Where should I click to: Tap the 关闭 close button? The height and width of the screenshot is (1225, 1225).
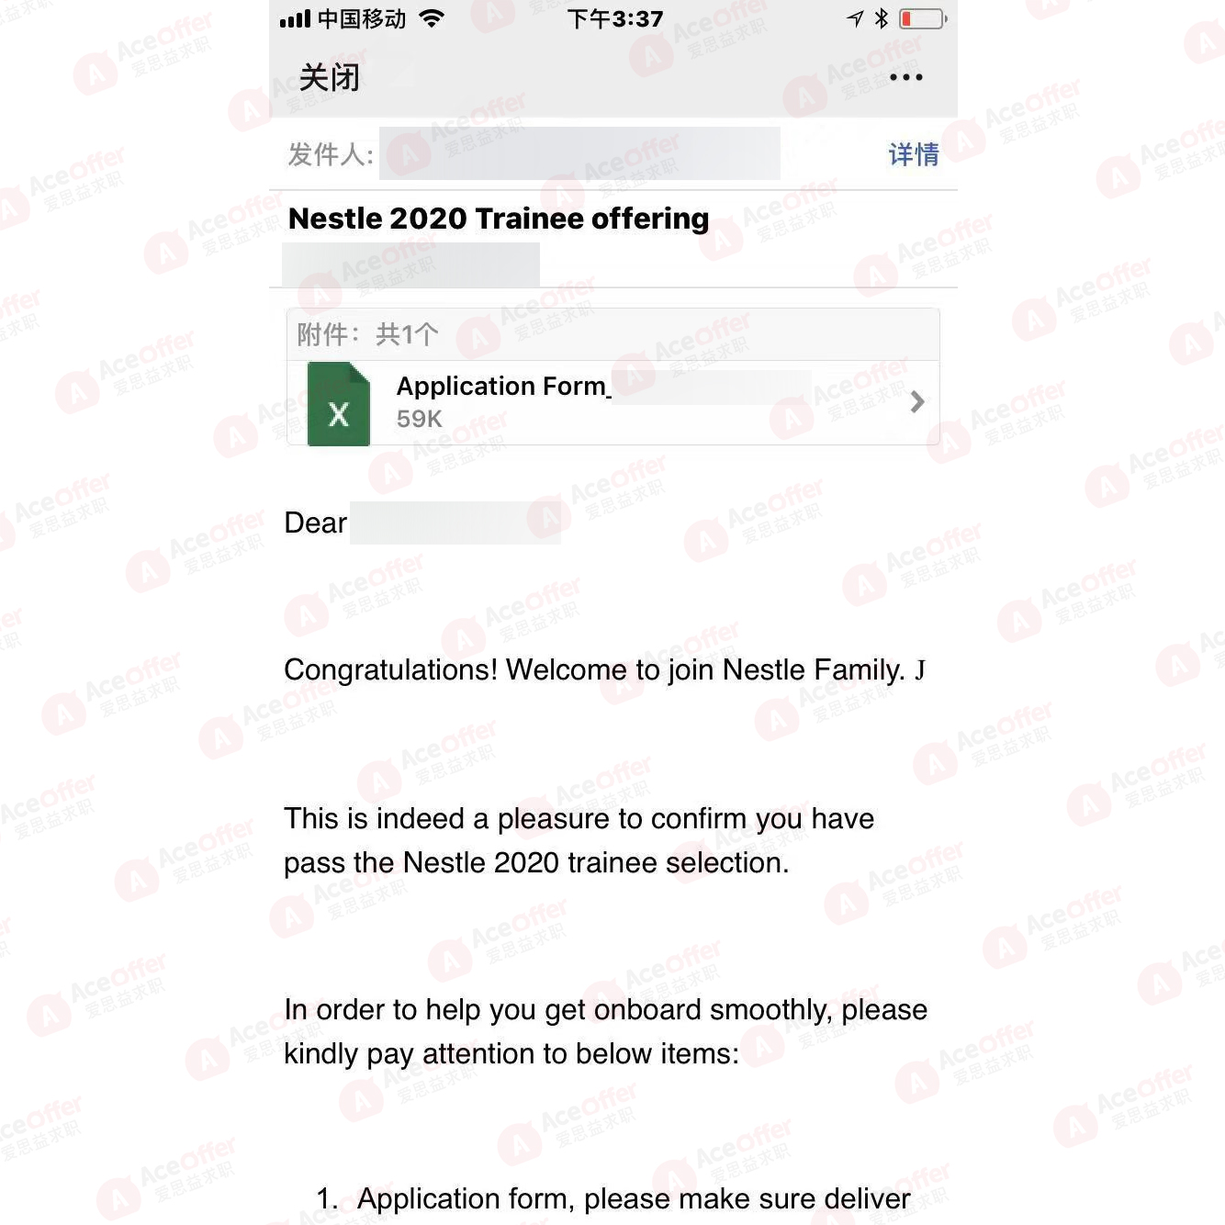pyautogui.click(x=329, y=77)
